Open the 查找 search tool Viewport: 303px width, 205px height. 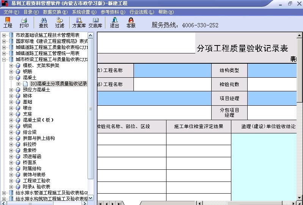[43, 22]
